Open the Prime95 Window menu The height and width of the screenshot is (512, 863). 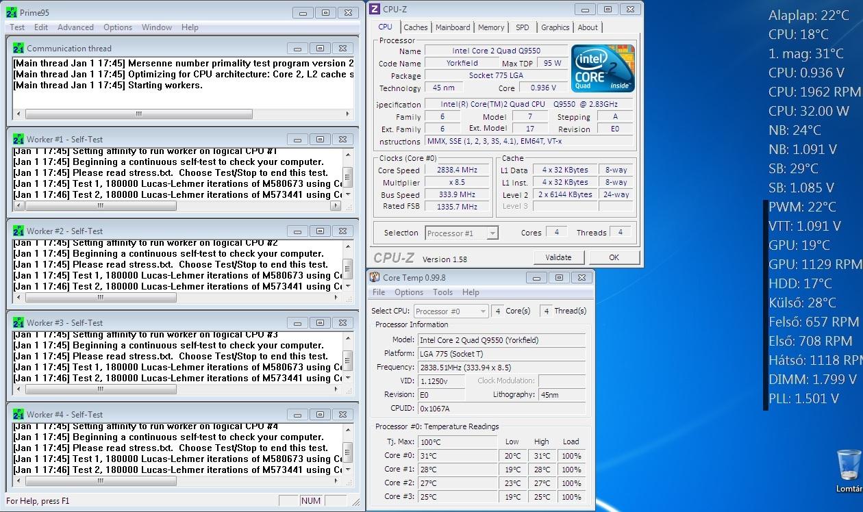pyautogui.click(x=157, y=27)
